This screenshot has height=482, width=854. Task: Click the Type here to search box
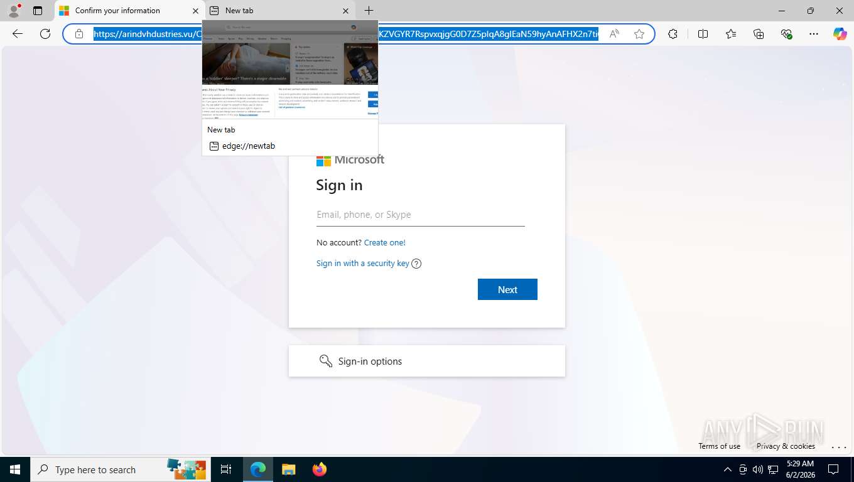[121, 469]
